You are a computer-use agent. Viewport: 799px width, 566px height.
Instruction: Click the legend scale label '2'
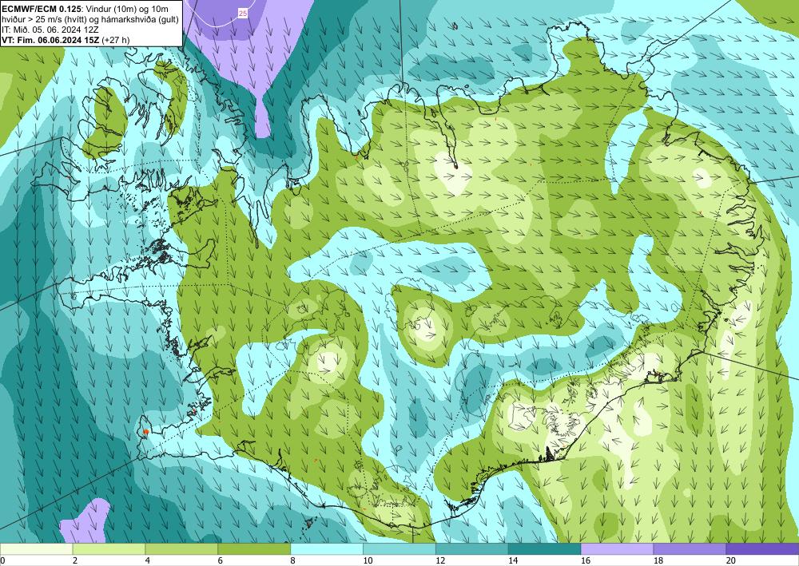75,560
